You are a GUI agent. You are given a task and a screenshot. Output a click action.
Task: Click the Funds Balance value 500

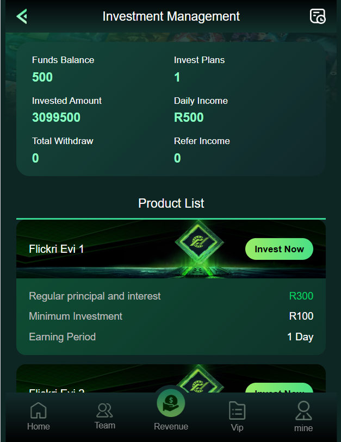(42, 77)
